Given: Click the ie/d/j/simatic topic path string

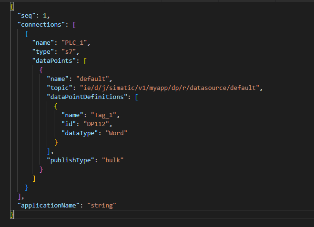Looking at the screenshot, I should tap(170, 88).
